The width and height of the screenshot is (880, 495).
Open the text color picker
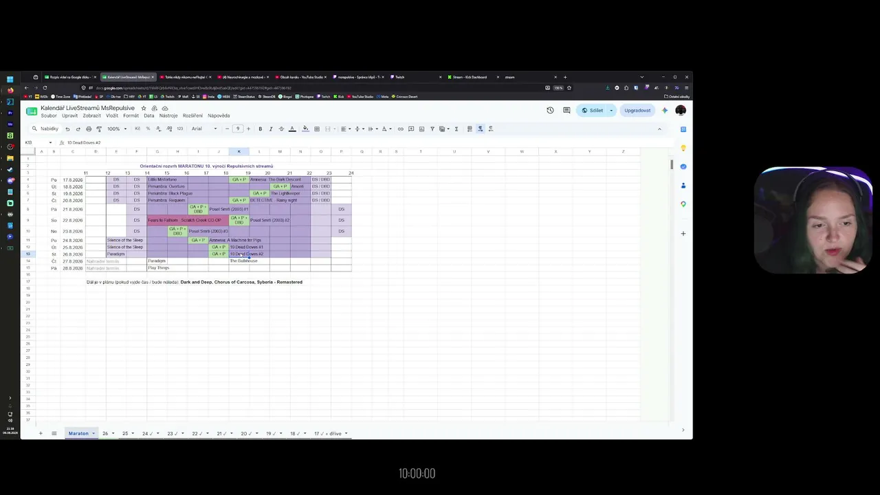[x=291, y=129]
